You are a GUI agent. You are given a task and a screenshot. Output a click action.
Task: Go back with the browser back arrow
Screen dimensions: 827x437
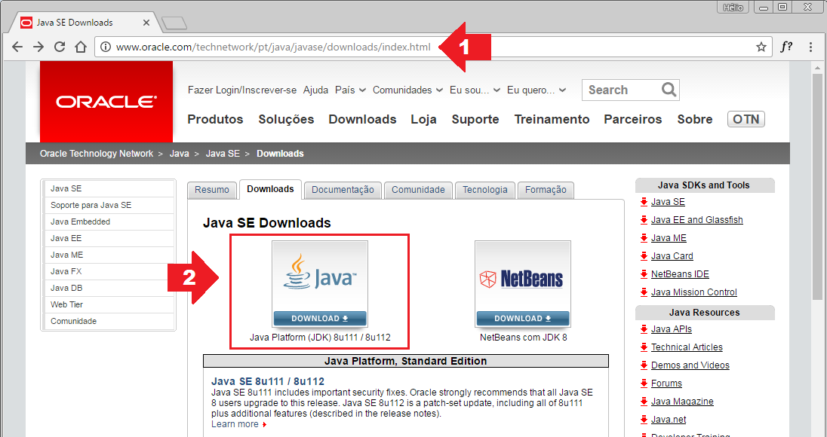(17, 47)
